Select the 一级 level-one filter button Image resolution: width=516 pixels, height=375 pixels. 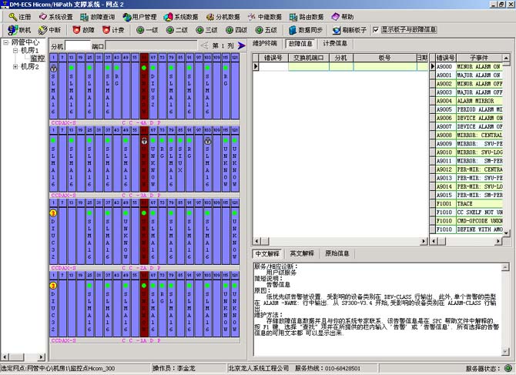[x=147, y=30]
